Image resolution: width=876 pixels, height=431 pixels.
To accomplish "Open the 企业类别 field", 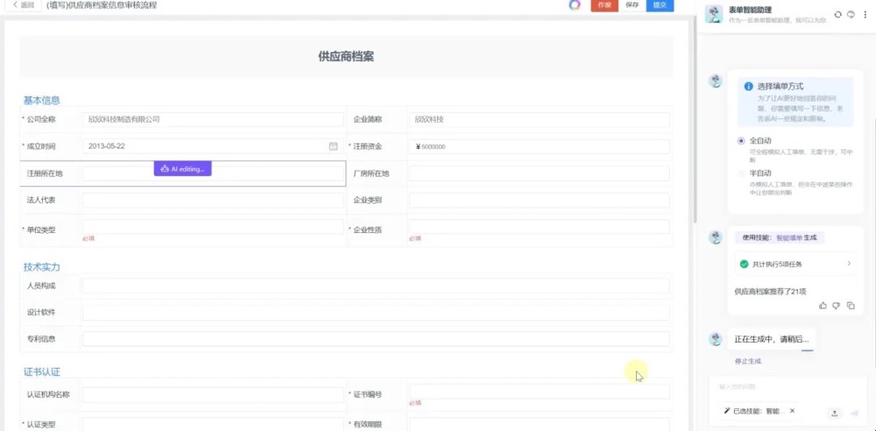I will [x=539, y=200].
